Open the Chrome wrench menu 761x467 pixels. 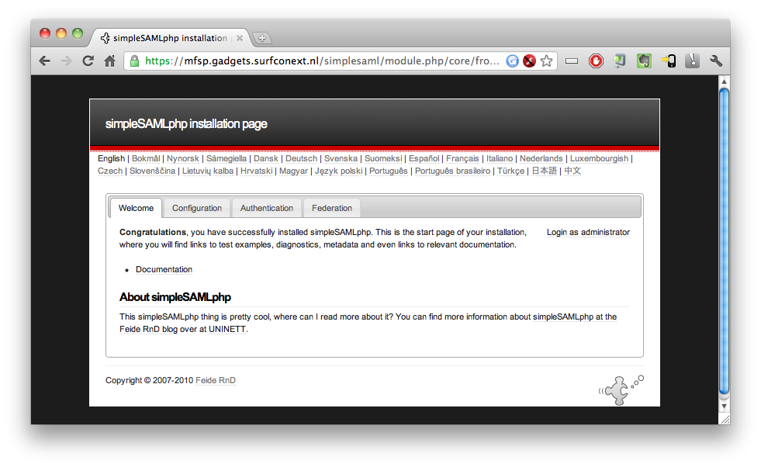tap(716, 61)
